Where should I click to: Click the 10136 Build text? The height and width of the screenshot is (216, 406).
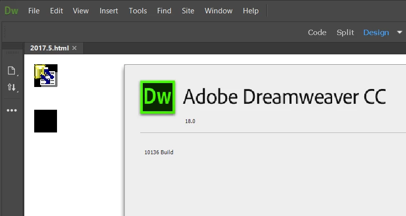(x=159, y=152)
